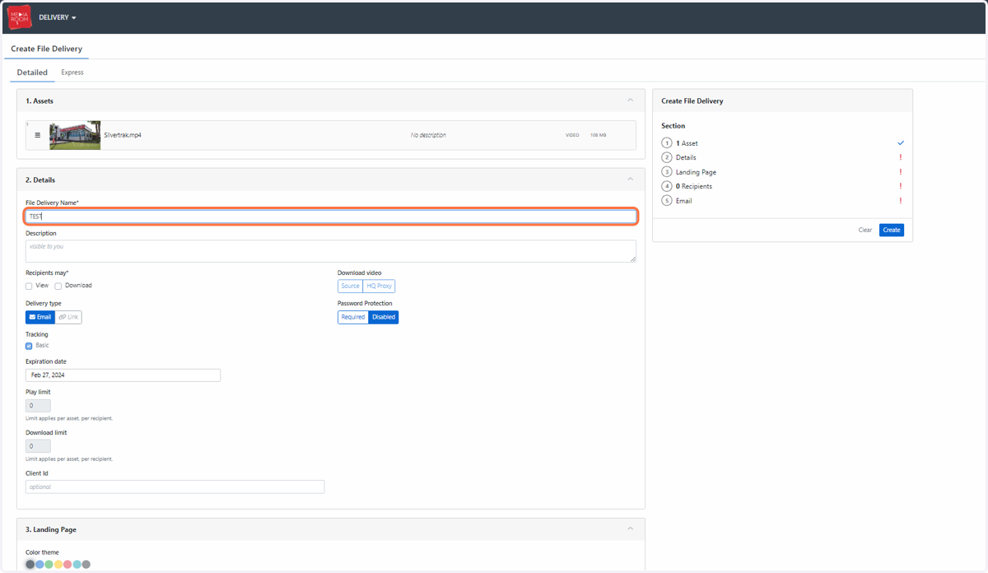Click the Silvertrak.mp4 file name
Viewport: 988px width, 573px height.
123,135
